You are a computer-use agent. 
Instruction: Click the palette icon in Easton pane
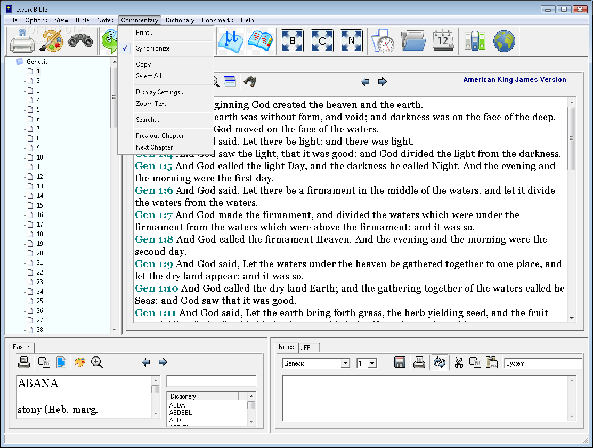coord(80,362)
